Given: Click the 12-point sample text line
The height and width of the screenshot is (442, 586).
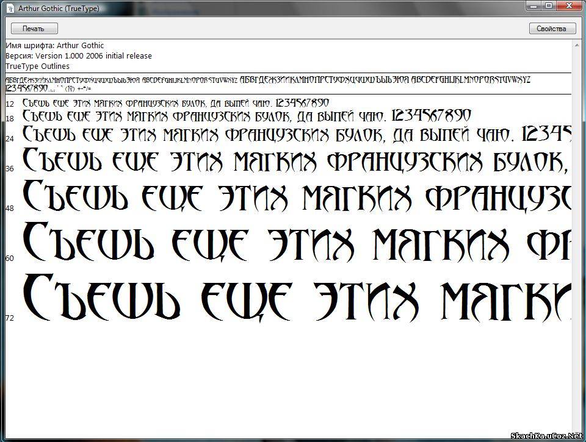Looking at the screenshot, I should 176,103.
